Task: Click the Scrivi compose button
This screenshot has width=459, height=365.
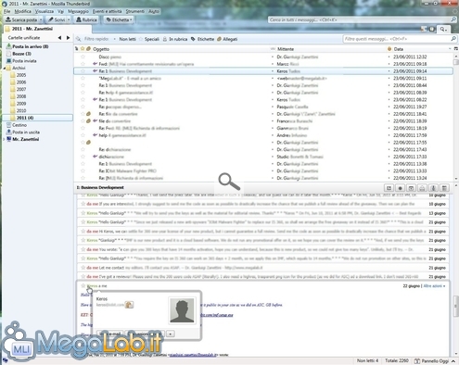Action: click(57, 19)
